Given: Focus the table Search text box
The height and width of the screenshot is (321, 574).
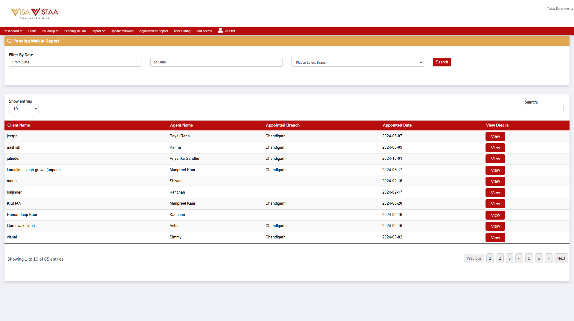Looking at the screenshot, I should (x=544, y=109).
